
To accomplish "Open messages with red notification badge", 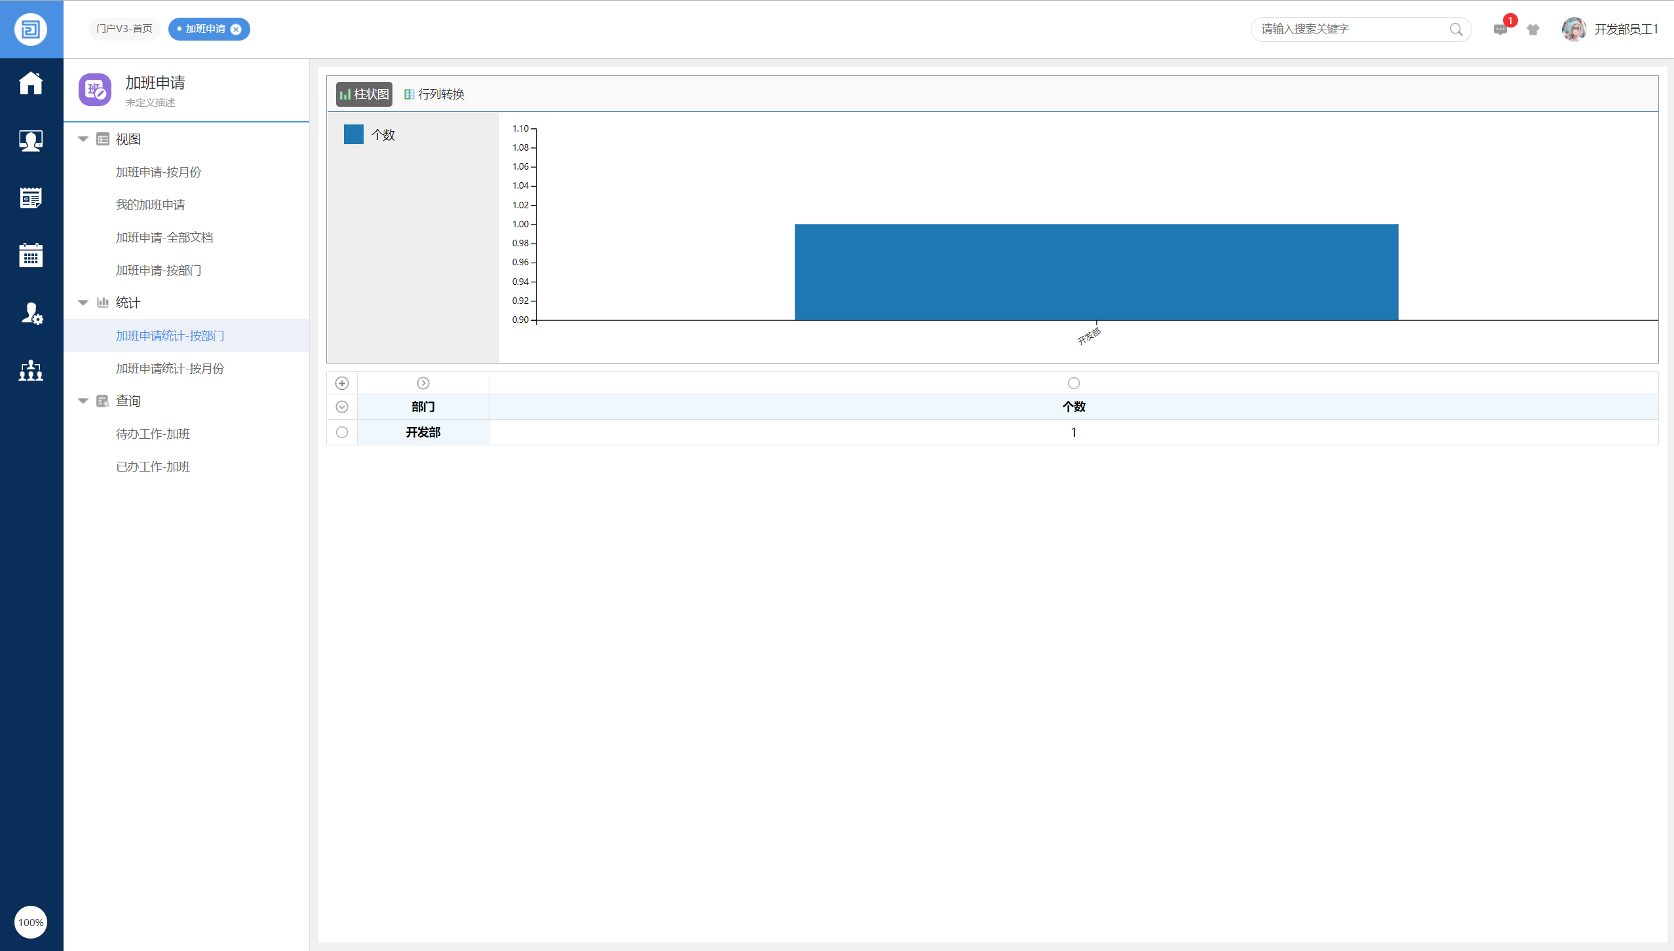I will [x=1500, y=29].
